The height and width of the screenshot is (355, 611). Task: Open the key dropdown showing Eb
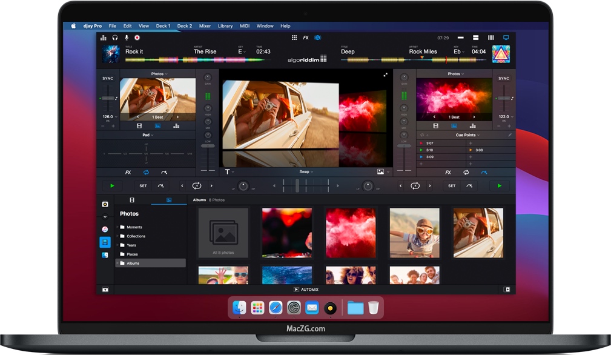(x=458, y=51)
